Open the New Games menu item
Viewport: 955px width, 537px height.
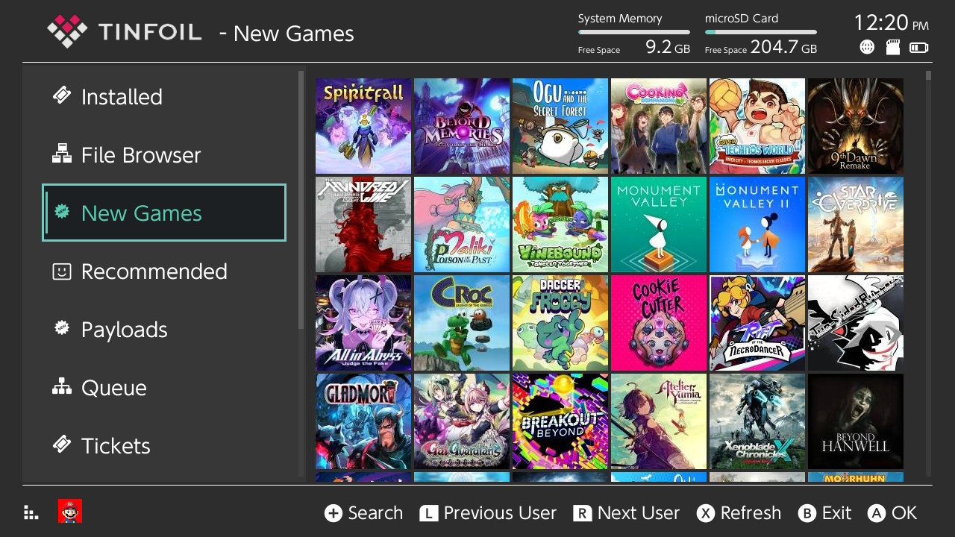click(164, 213)
